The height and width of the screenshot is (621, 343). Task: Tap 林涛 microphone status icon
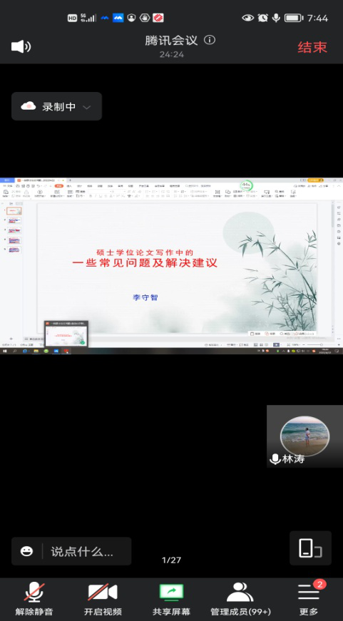pos(275,459)
